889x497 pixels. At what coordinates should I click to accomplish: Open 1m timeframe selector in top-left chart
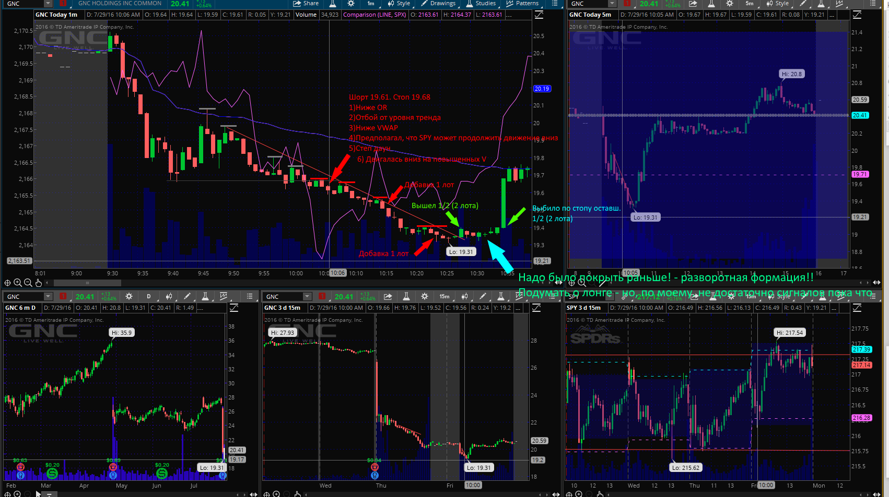tap(371, 3)
